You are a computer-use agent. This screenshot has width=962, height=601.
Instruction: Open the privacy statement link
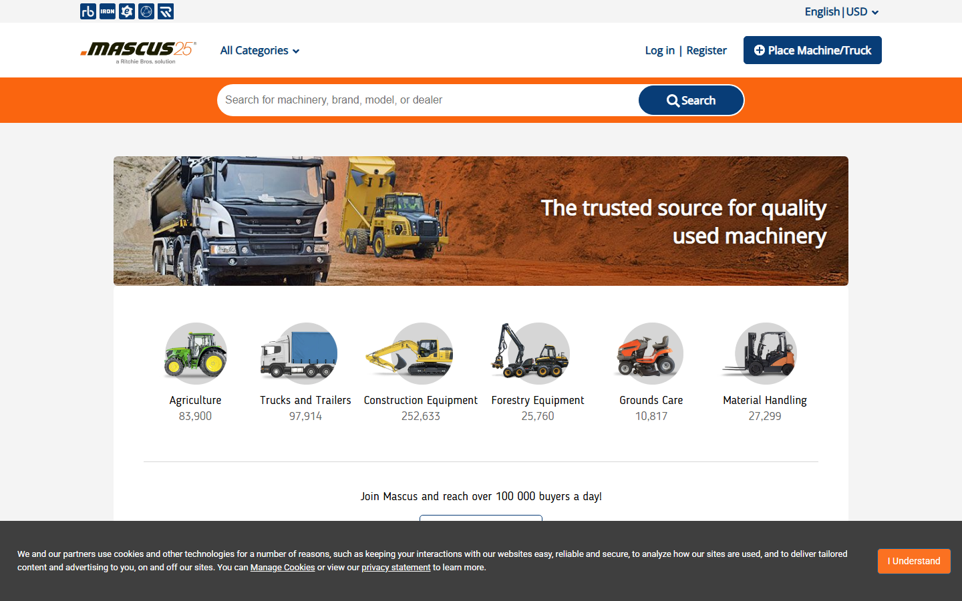click(x=396, y=568)
